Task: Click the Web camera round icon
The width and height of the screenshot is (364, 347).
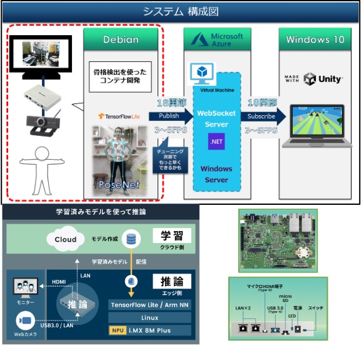Action: pos(25,321)
